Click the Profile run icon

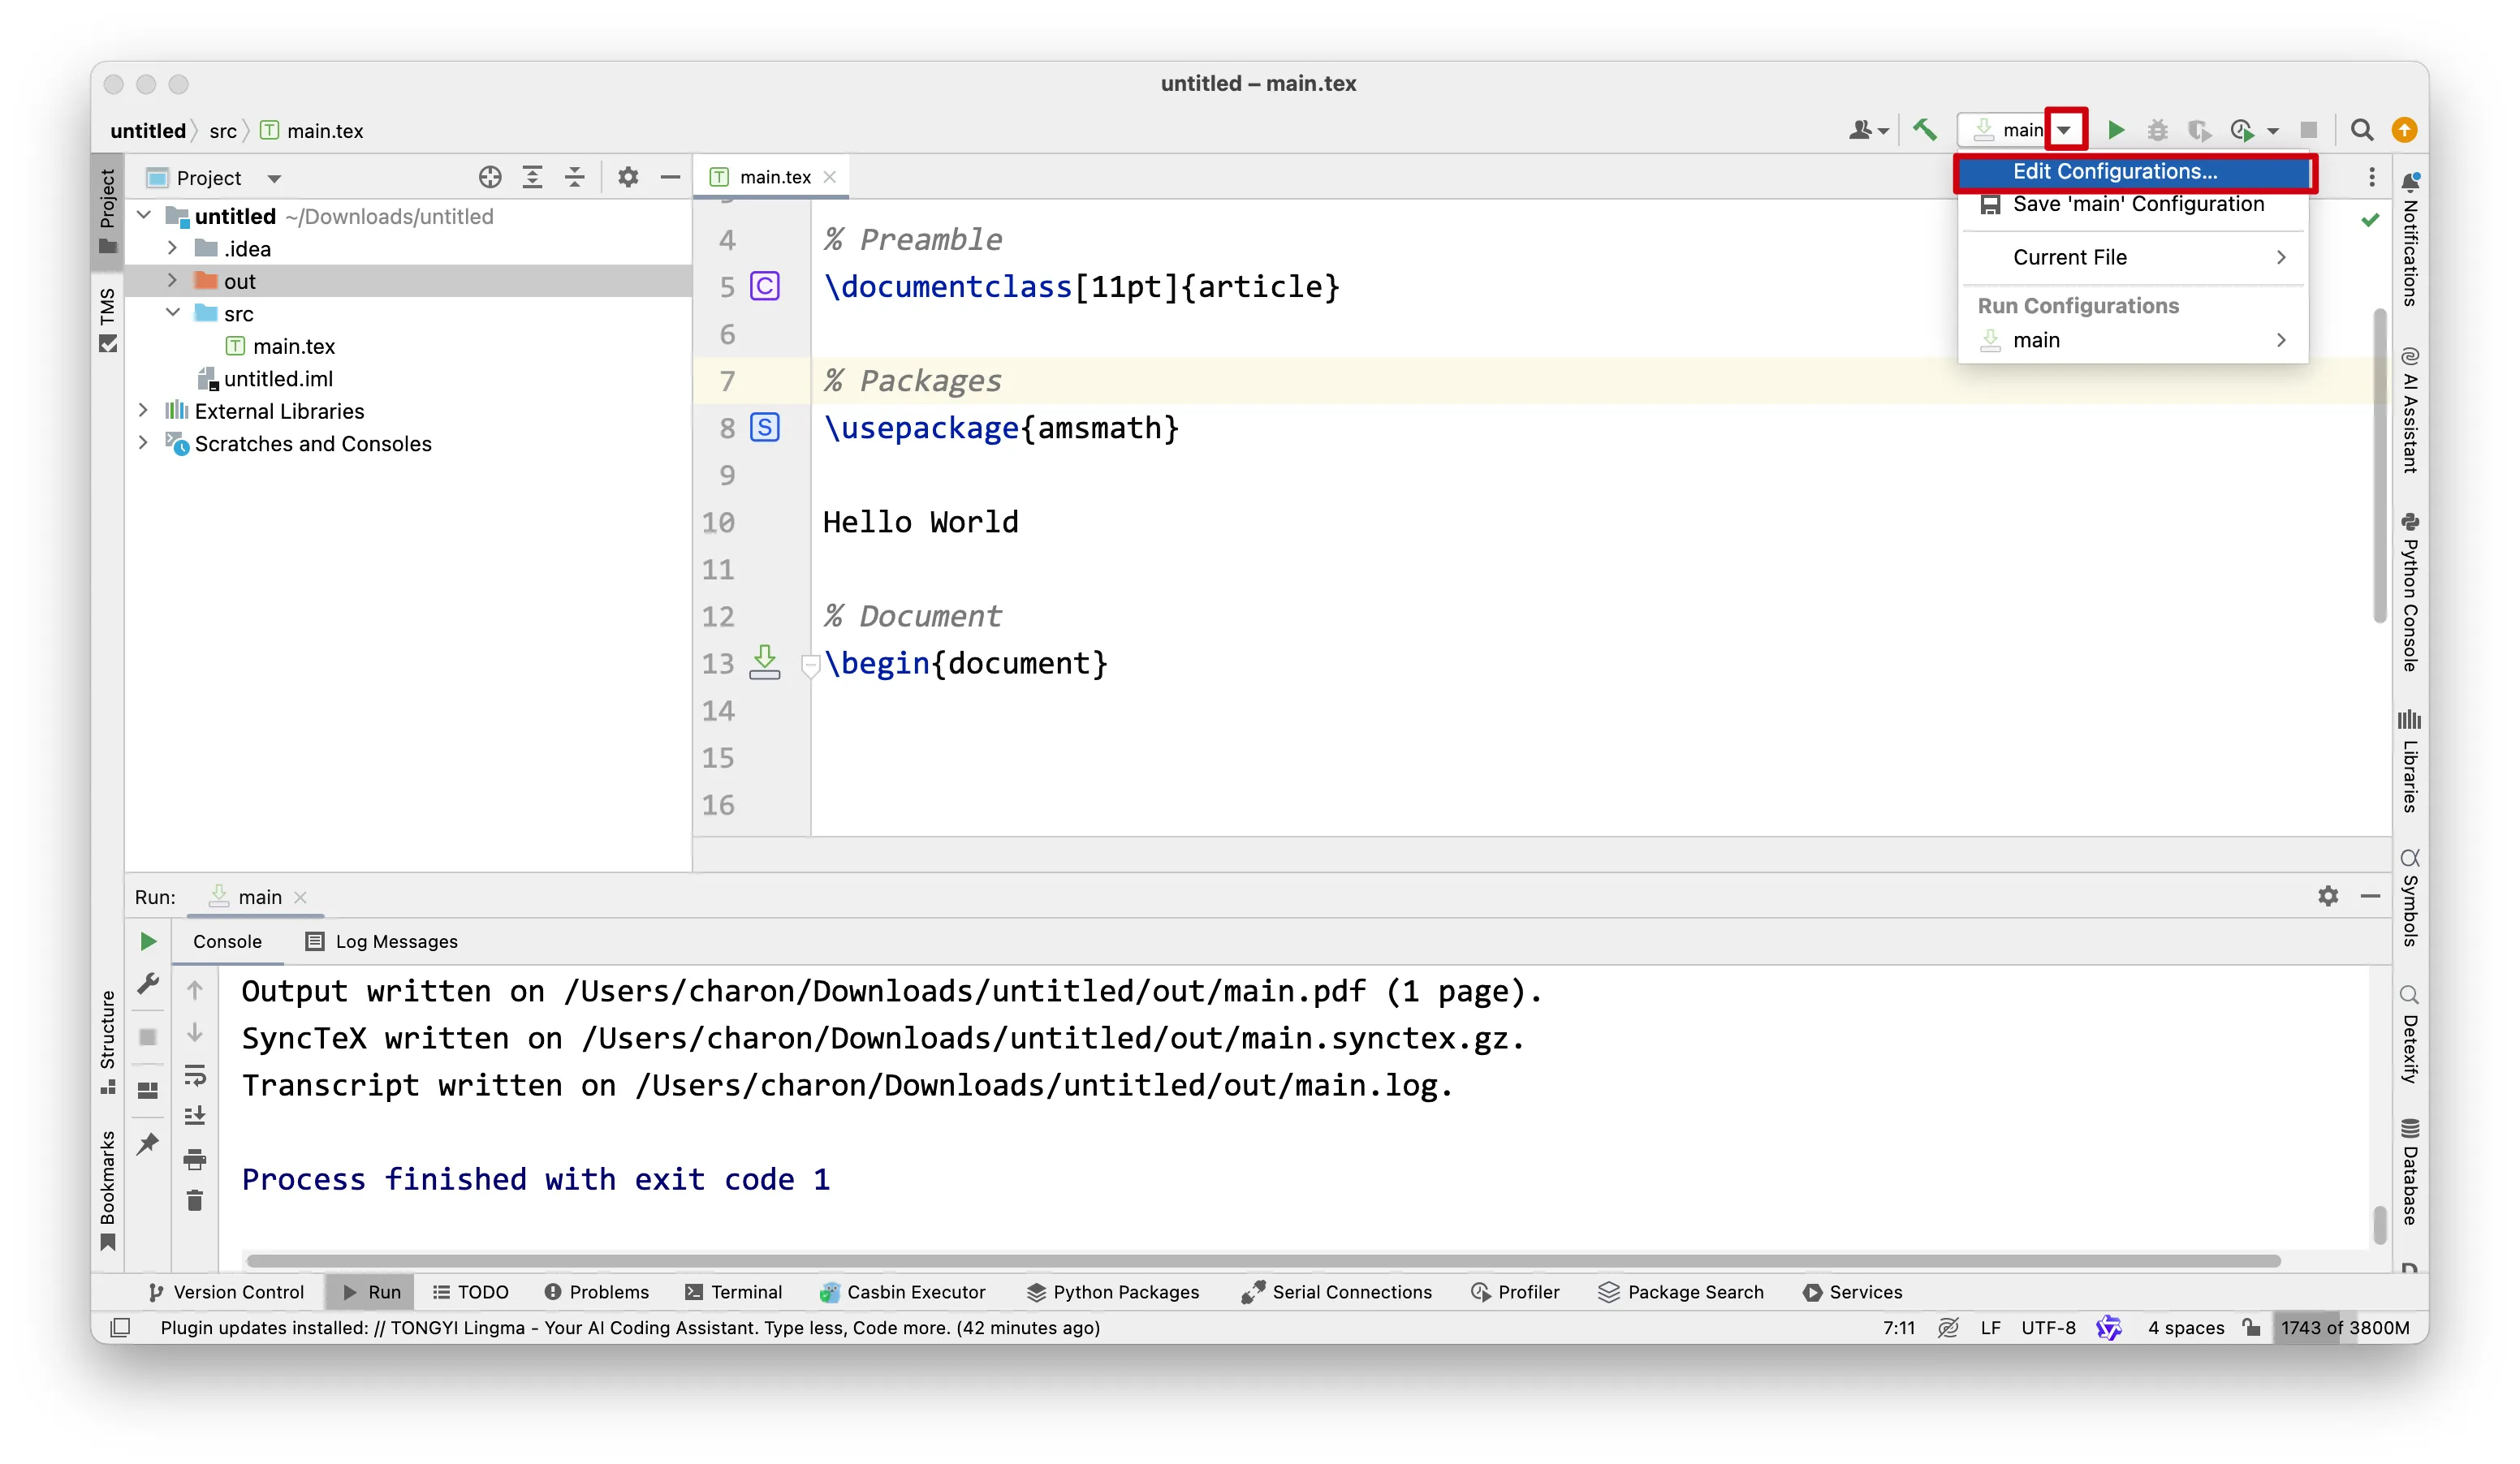pos(2241,130)
